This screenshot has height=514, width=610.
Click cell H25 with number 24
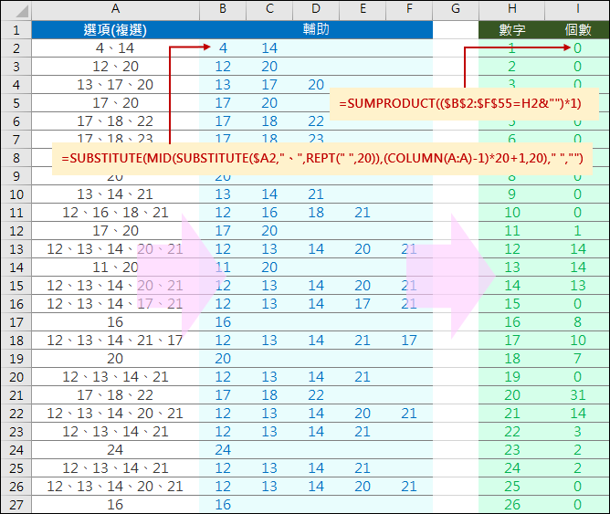(x=512, y=468)
